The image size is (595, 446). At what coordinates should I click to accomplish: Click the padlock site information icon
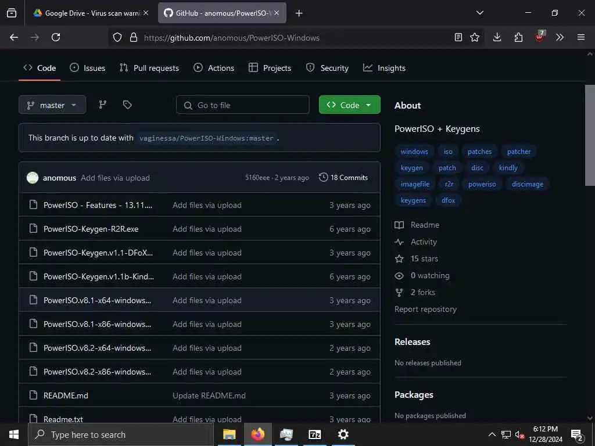coord(134,37)
